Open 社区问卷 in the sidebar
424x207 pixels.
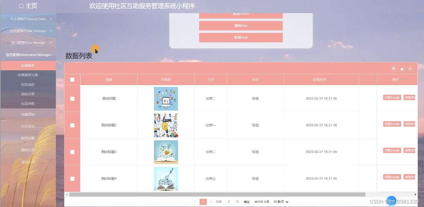[x=28, y=103]
